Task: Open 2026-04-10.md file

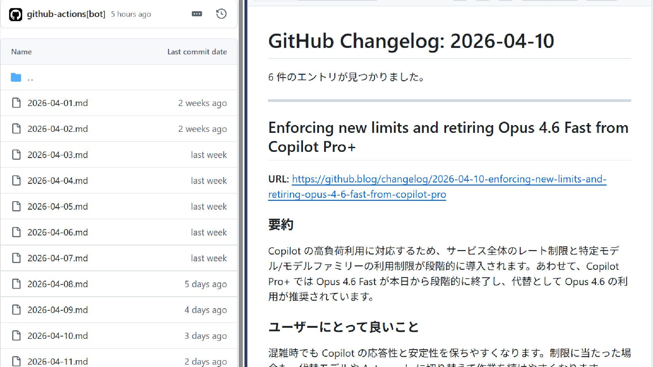Action: [57, 335]
